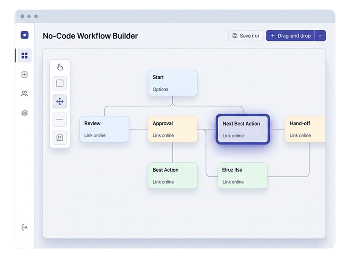The image size is (345, 259).
Task: Select the hand pointer tool
Action: pos(60,67)
